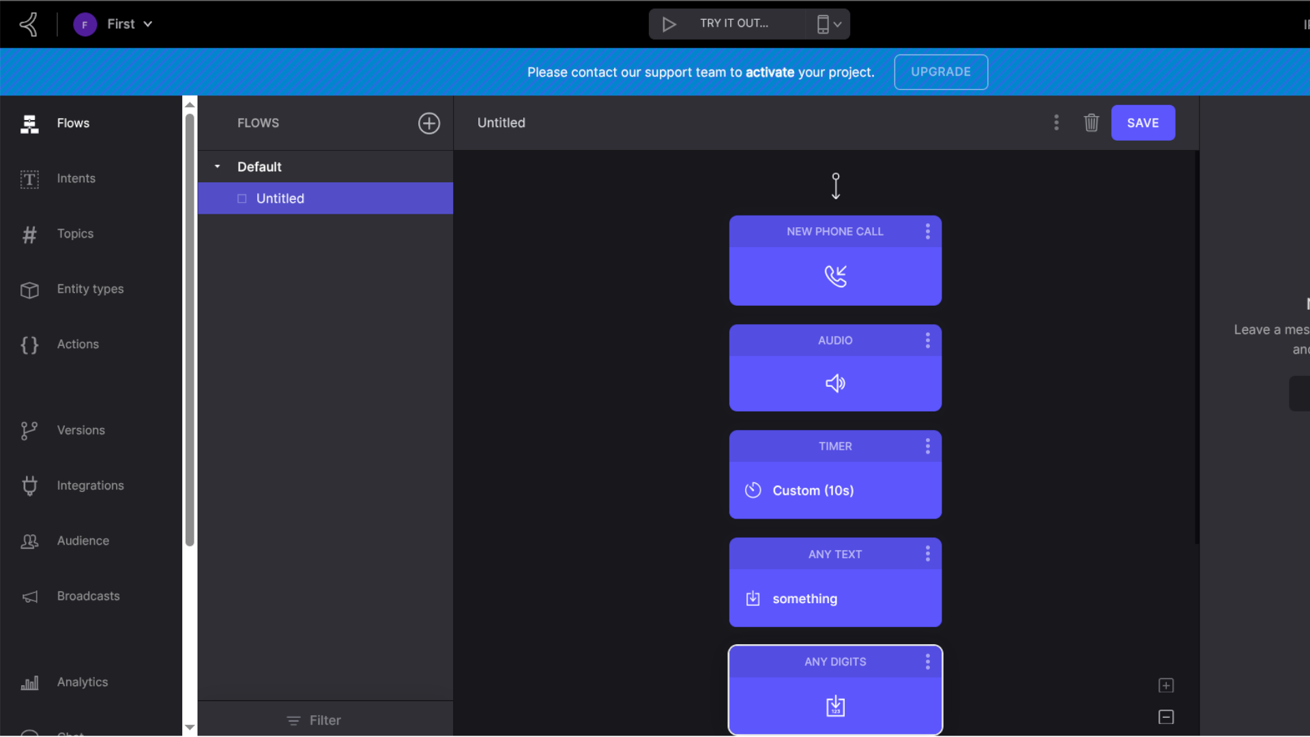Zoom out with the canvas minus icon
Viewport: 1310px width, 737px height.
1166,717
